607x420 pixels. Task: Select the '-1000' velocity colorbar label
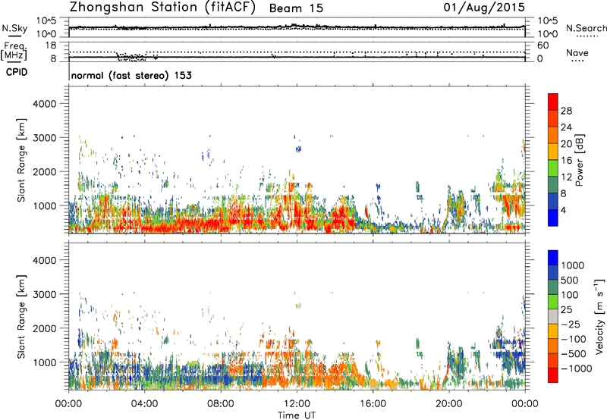point(576,368)
